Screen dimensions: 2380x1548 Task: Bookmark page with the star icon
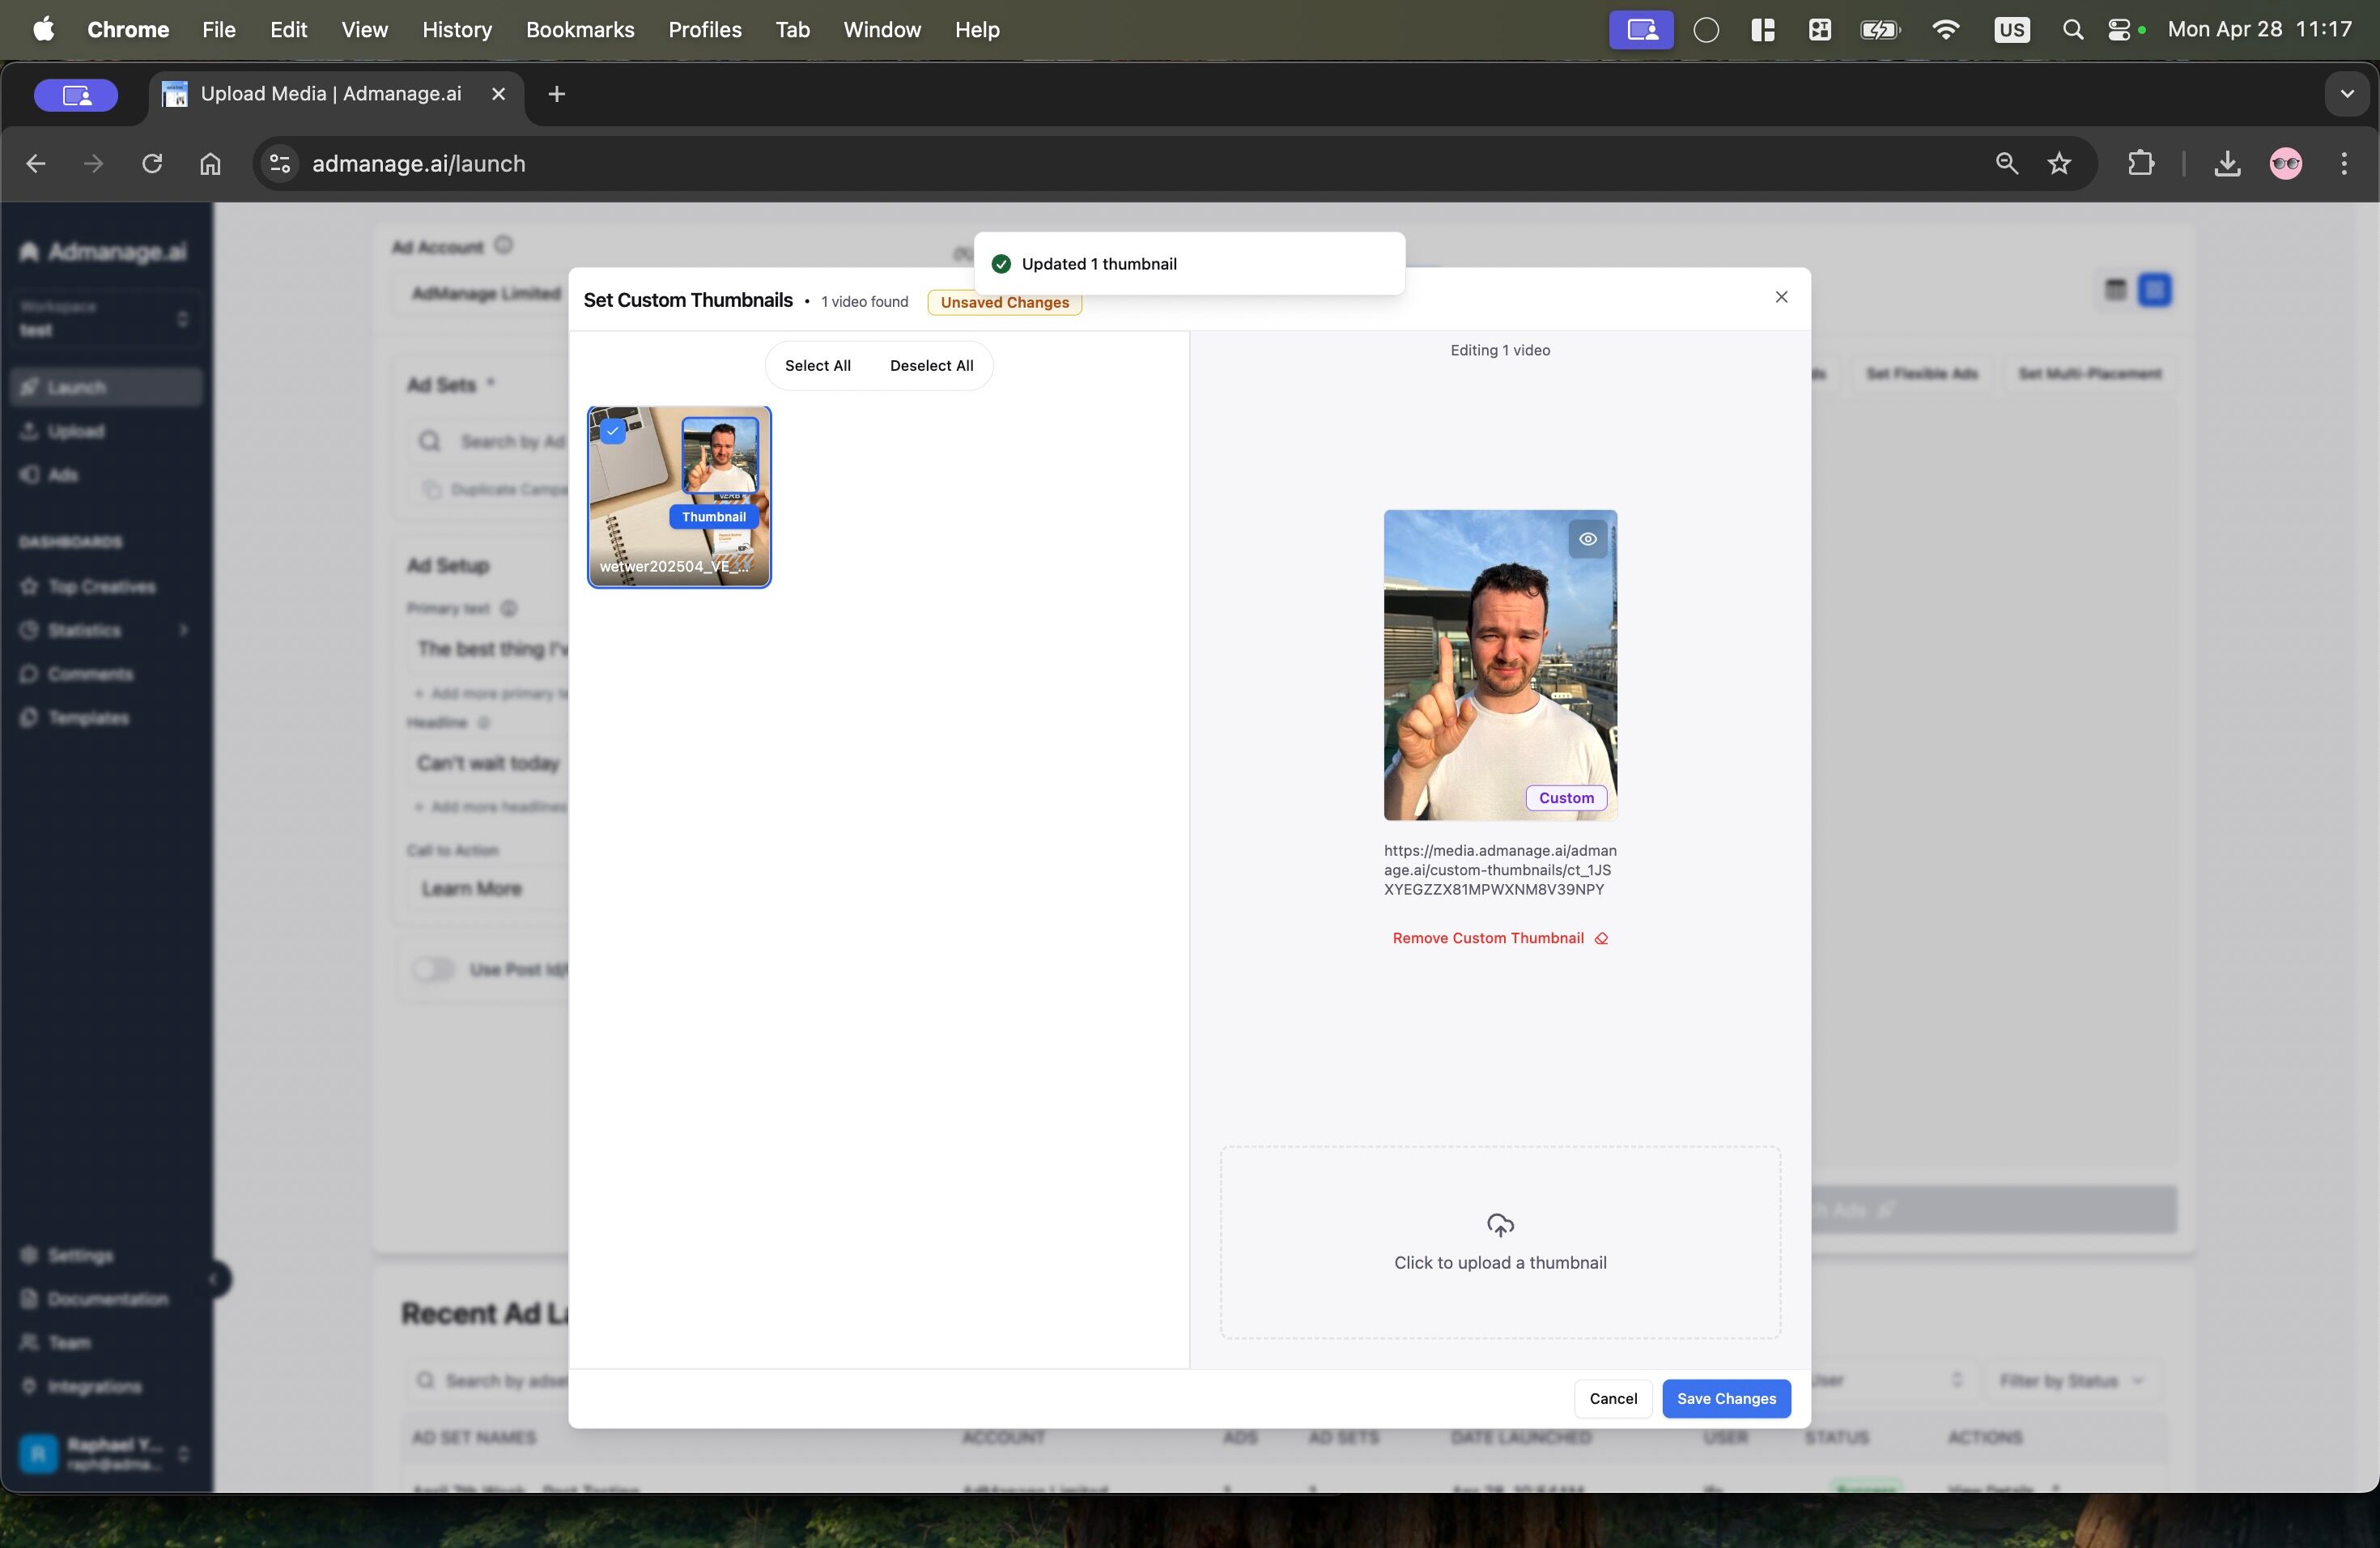coord(2058,164)
